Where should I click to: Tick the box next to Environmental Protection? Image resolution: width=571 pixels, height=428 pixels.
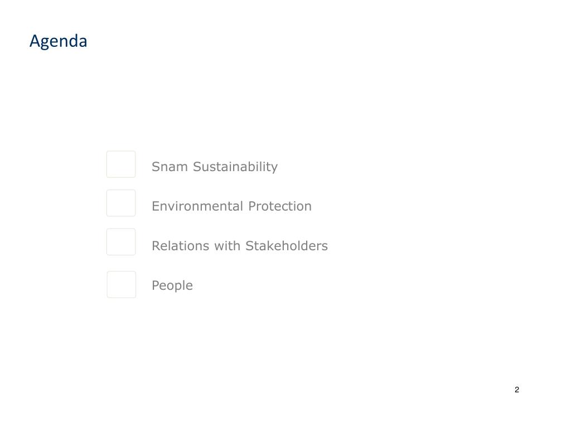[x=121, y=203]
